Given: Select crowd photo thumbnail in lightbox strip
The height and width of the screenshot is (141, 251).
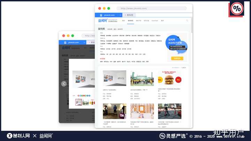Looking at the screenshot, I should [x=86, y=102].
